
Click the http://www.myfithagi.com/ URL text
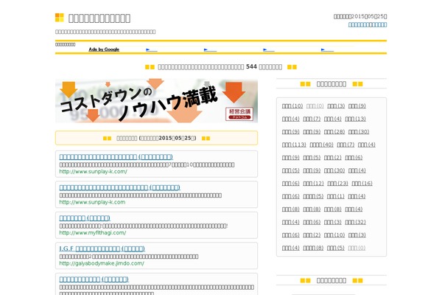pyautogui.click(x=93, y=232)
